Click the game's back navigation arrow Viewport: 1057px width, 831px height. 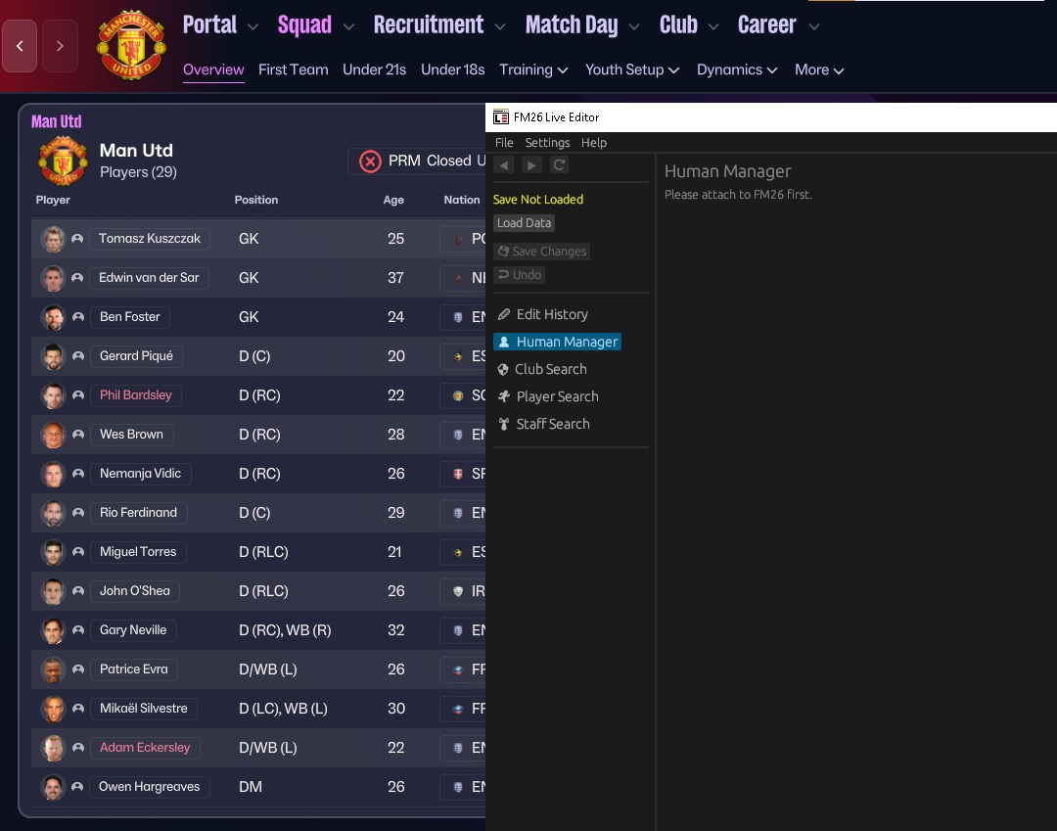coord(20,46)
